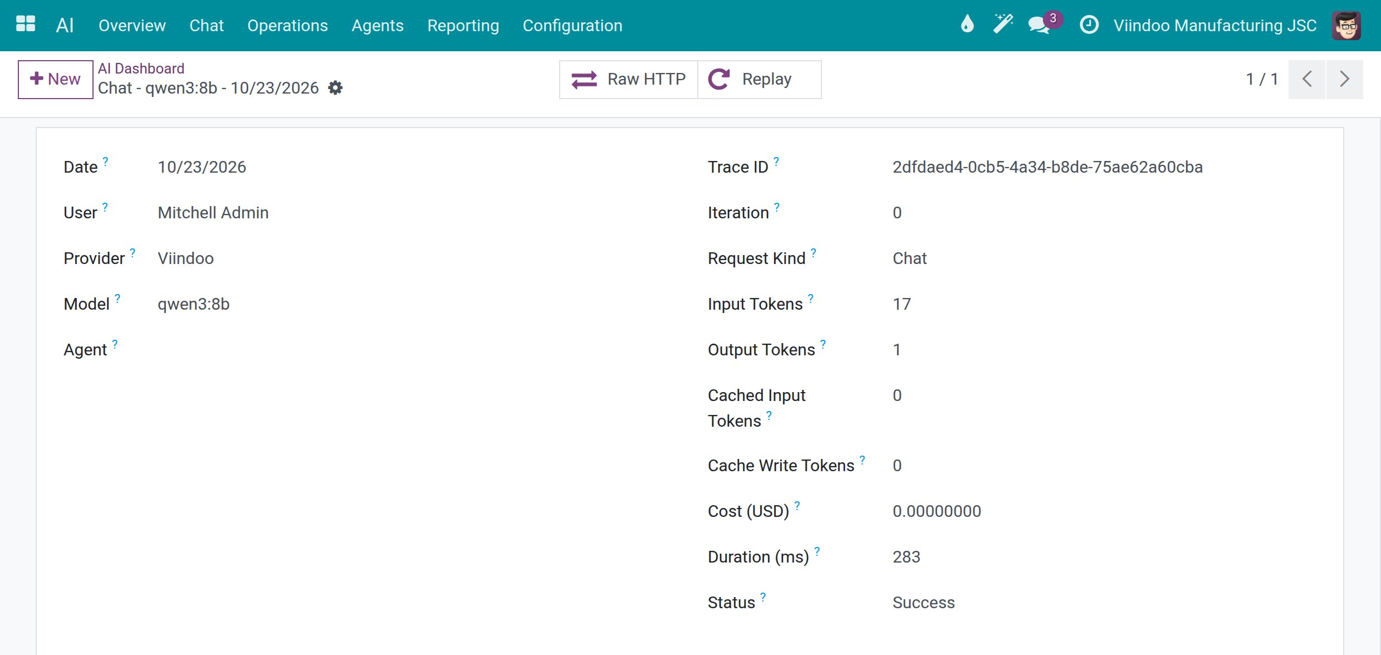Show help tooltip for Duration (ms) field
The height and width of the screenshot is (655, 1381).
click(817, 551)
